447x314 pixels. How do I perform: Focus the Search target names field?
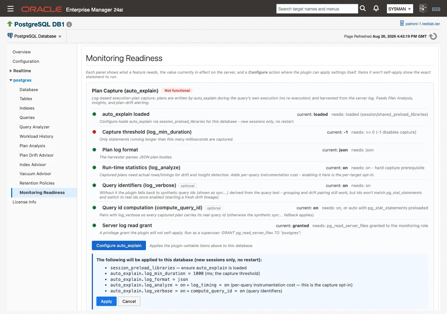click(x=317, y=9)
